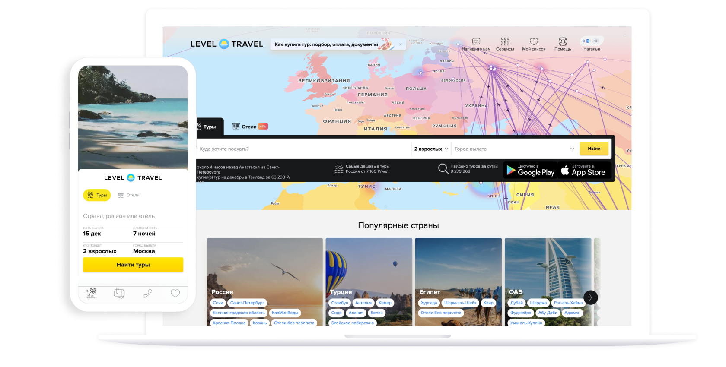The image size is (726, 367).
Task: Click Level Travel logo on phone
Action: pyautogui.click(x=133, y=177)
